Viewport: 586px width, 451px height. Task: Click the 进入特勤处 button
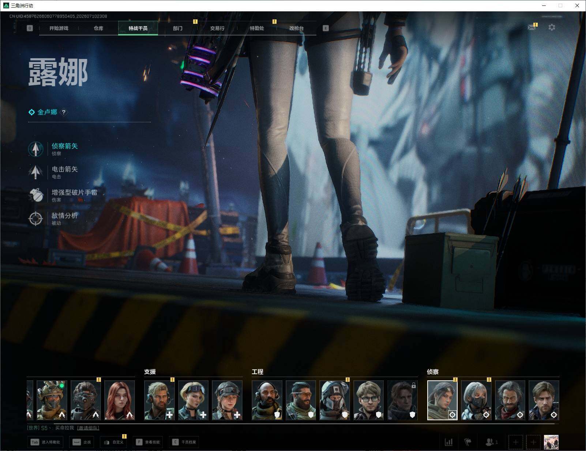46,442
